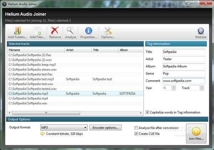Decrease the Track spinner value
This screenshot has width=214, height=150.
[202, 89]
